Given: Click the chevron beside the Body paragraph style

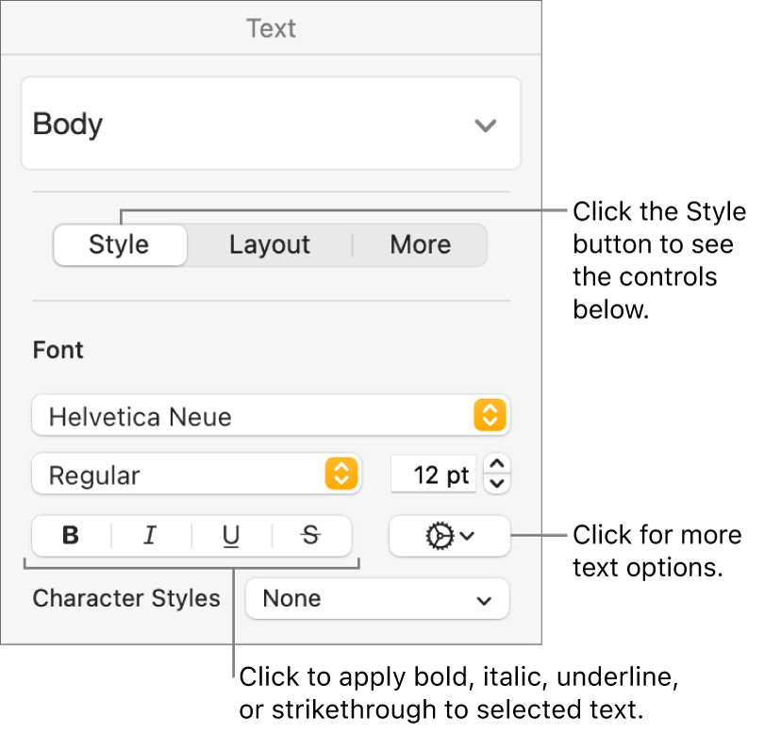Looking at the screenshot, I should [485, 125].
